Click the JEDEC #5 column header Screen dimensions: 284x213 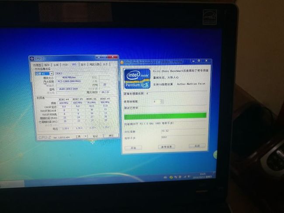pos(77,99)
